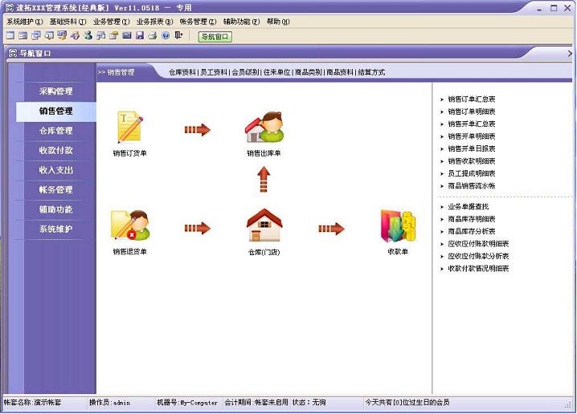Open the 商品类别 link
Screen dimensions: 577x414
pyautogui.click(x=309, y=72)
